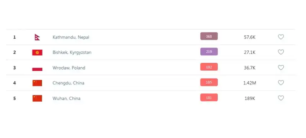Click the 57.6K follower count
This screenshot has height=138, width=306.
(250, 37)
